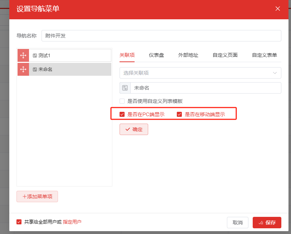Close the 设置导航菜单 dialog with X
291x234 pixels.
point(278,9)
